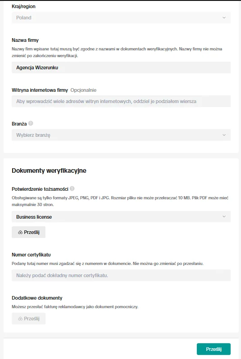
Task: Click the Witryna internetowa firmy input field
Action: [121, 101]
